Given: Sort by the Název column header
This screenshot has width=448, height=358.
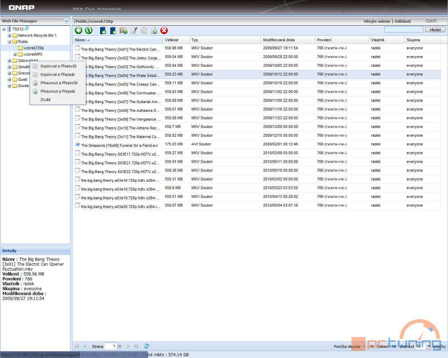Looking at the screenshot, I should 118,40.
